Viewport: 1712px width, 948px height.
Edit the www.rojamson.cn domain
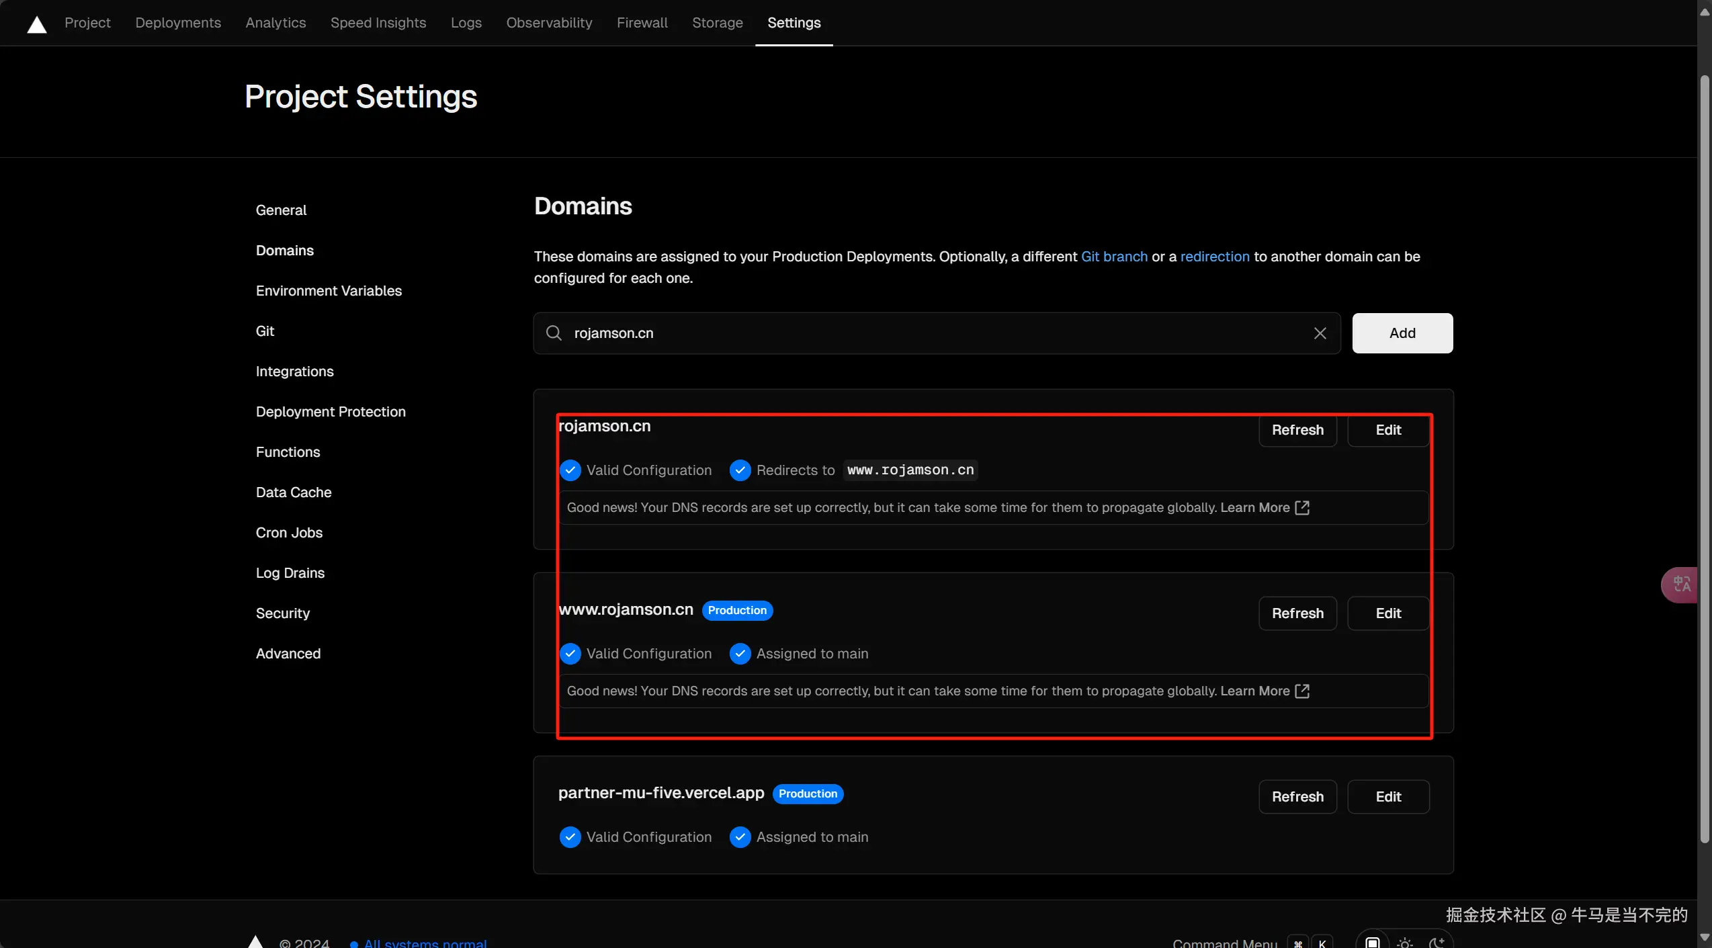(1387, 613)
